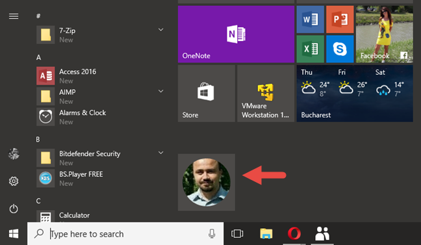Open File Explorer from taskbar
The width and height of the screenshot is (421, 245).
click(266, 234)
